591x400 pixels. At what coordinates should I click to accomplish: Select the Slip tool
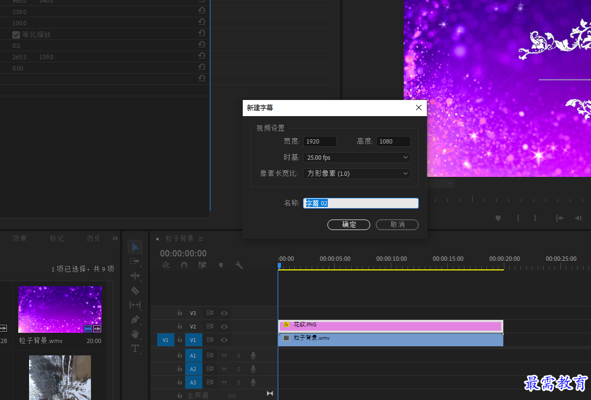click(135, 305)
